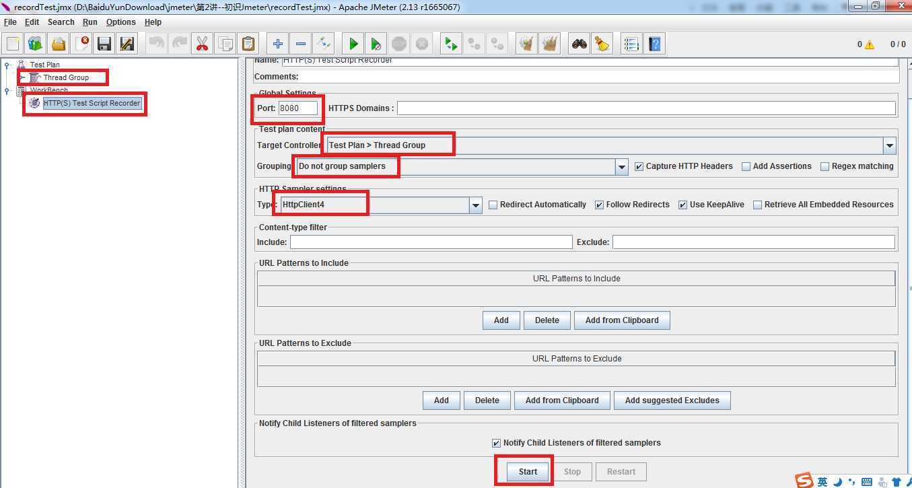Expand all tree nodes with plus icon
Viewport: 912px width, 488px height.
click(x=278, y=44)
